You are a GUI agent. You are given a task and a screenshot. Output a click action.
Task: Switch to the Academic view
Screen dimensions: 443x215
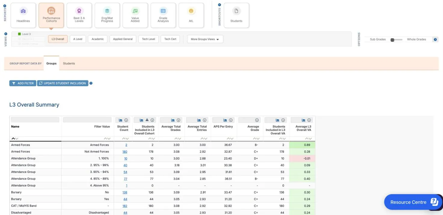coord(98,39)
